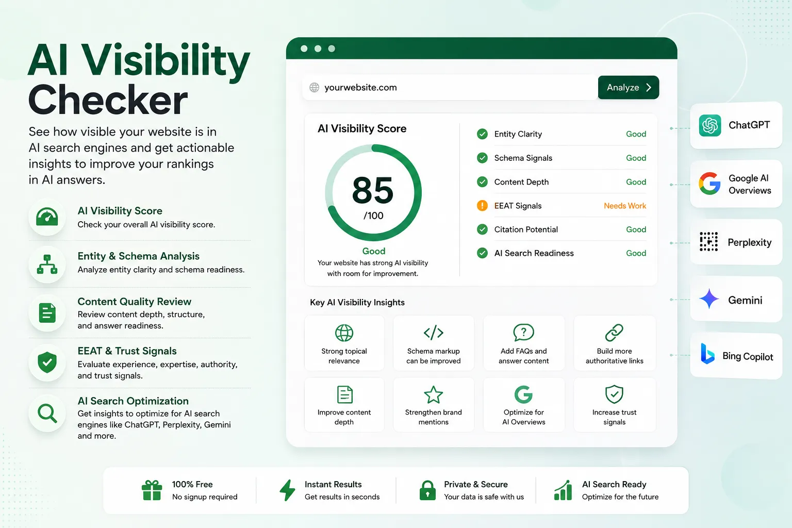792x528 pixels.
Task: Select the Gemini card label
Action: (x=745, y=300)
